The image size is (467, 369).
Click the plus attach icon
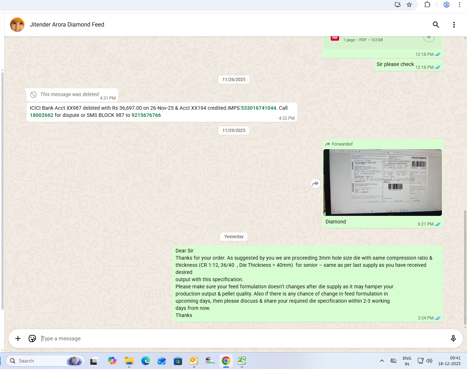click(18, 339)
